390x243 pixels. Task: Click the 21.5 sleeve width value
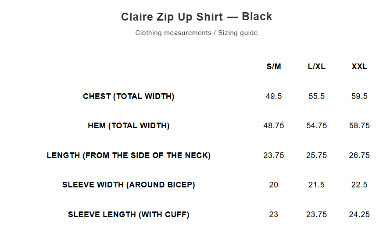coord(317,185)
